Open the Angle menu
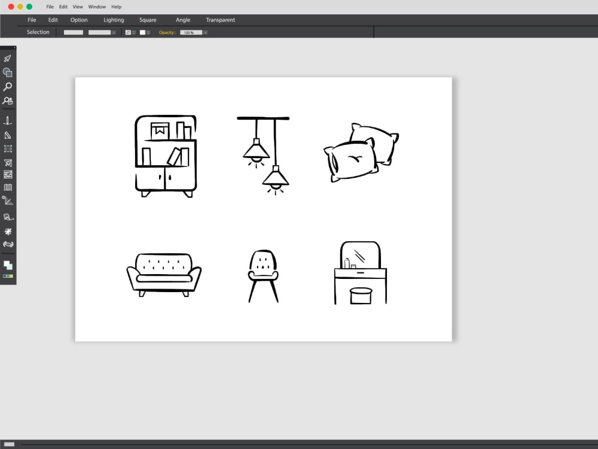The width and height of the screenshot is (598, 449). click(183, 20)
